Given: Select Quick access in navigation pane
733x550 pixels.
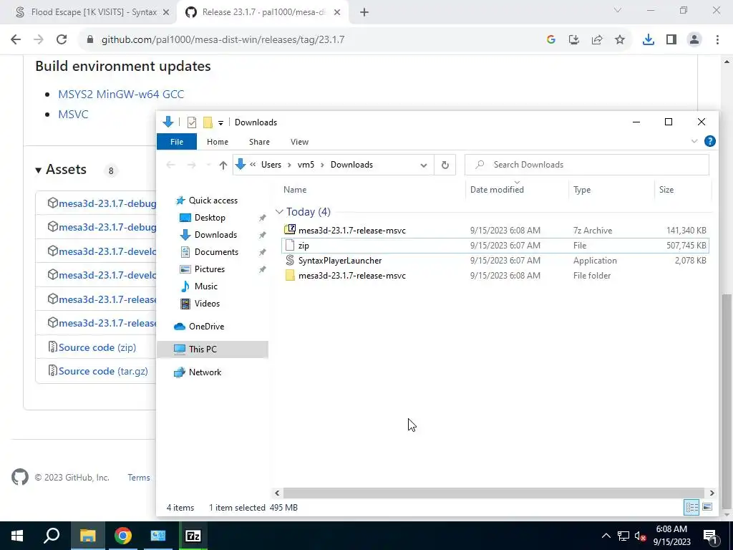Looking at the screenshot, I should point(213,201).
